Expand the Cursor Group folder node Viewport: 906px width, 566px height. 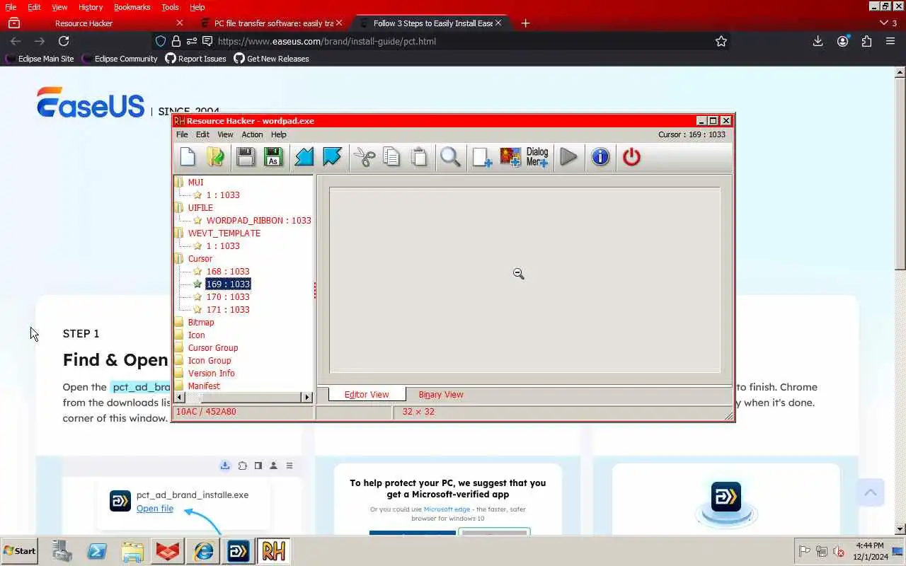(x=179, y=347)
